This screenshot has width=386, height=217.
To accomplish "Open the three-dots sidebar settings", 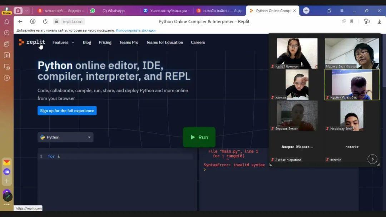I will pyautogui.click(x=7, y=205).
